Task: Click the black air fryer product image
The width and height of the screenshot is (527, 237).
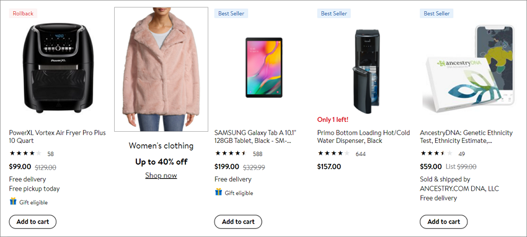Action: 58,68
